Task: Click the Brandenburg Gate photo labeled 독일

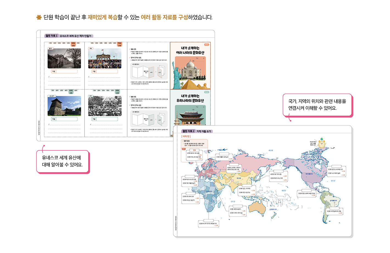Action: tap(105, 58)
